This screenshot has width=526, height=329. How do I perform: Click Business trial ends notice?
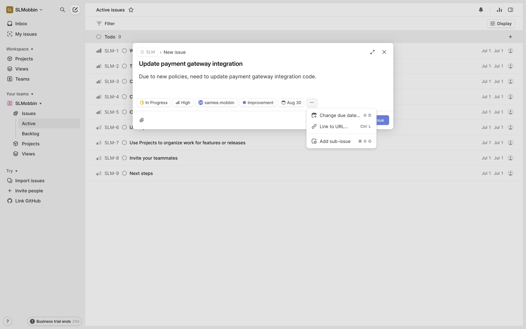(x=54, y=321)
